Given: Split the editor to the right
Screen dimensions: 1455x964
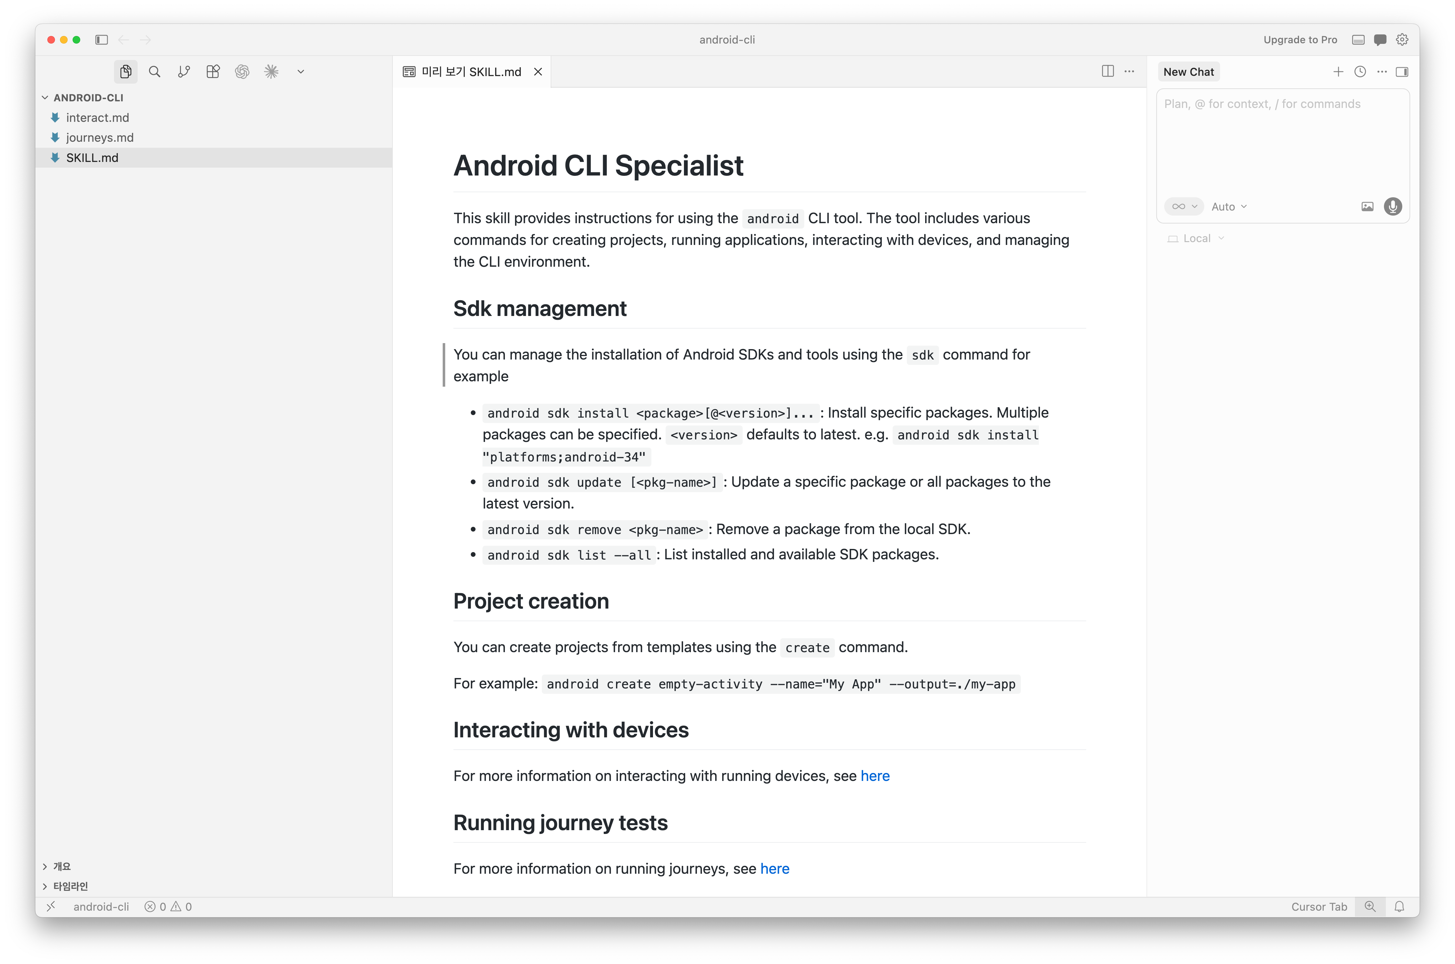Looking at the screenshot, I should pos(1108,71).
